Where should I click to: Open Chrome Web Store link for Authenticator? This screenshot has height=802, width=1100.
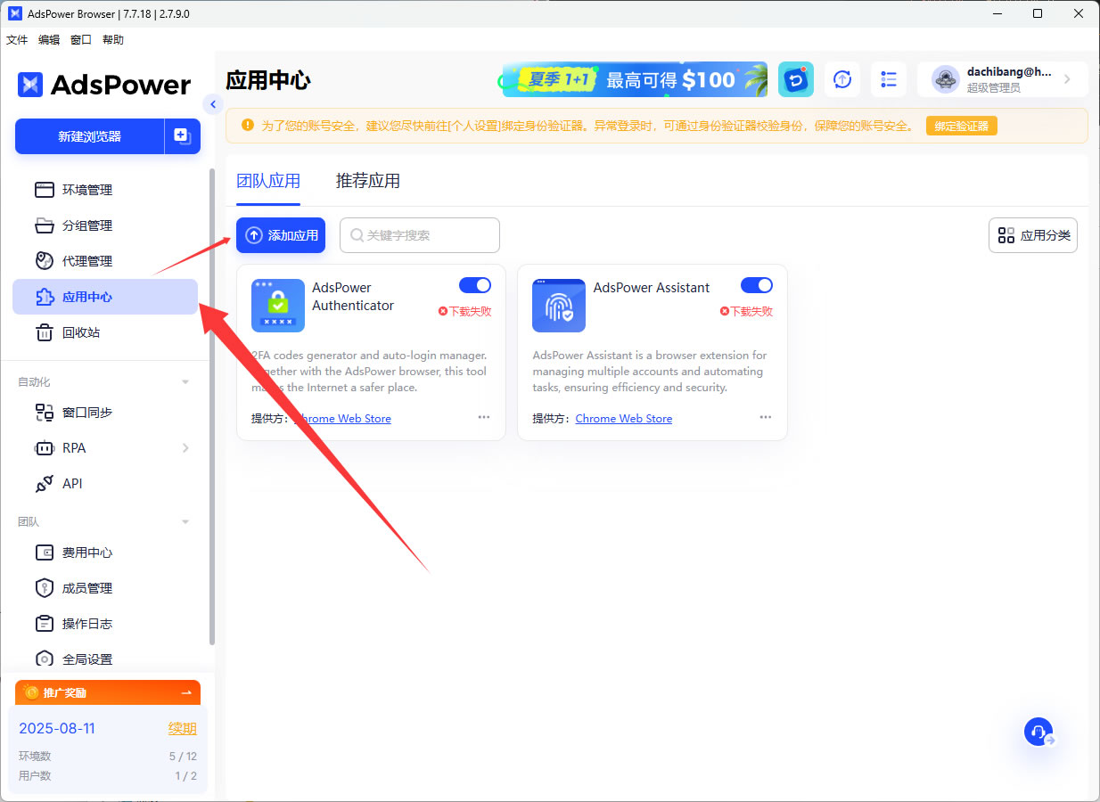pos(342,419)
